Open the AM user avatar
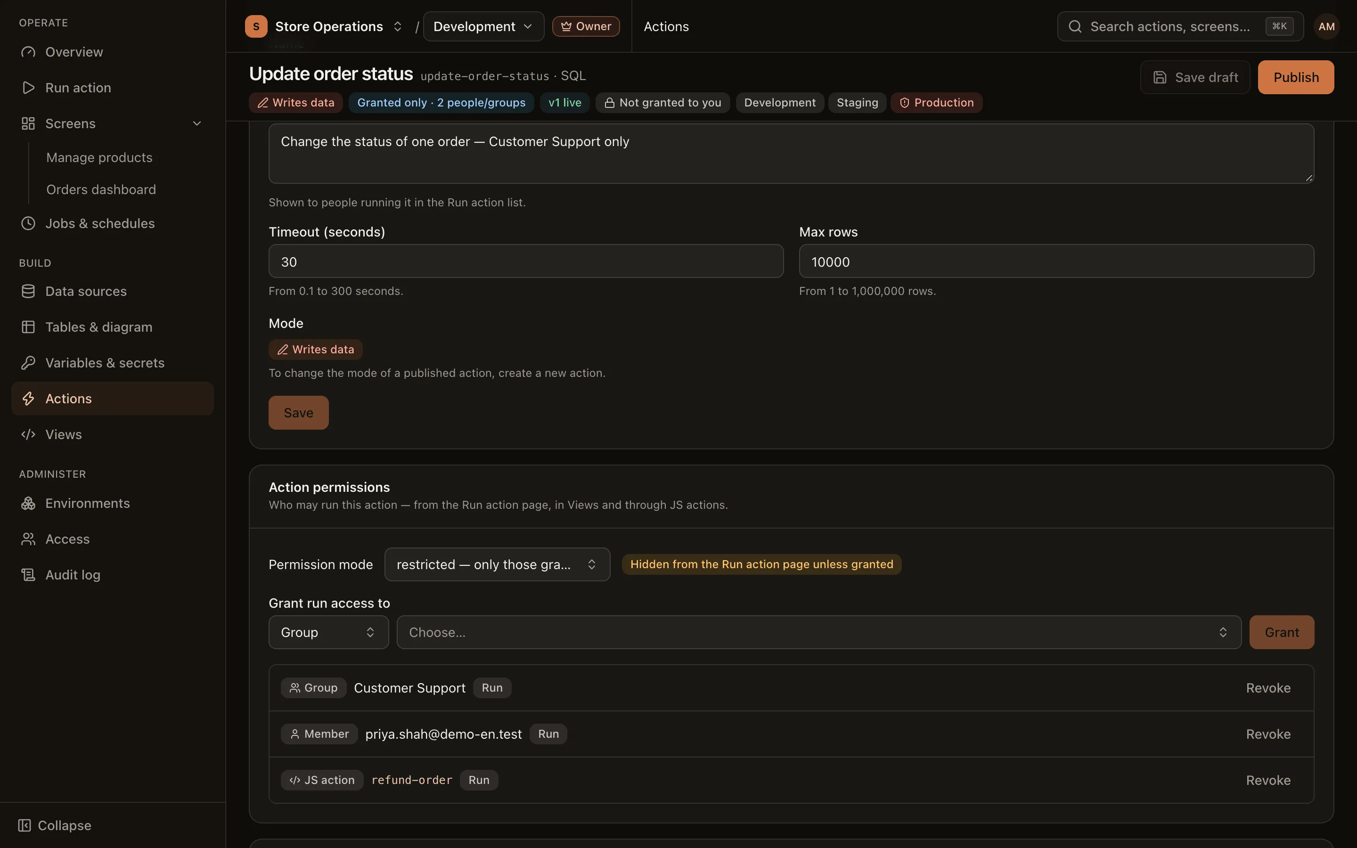Viewport: 1357px width, 848px height. coord(1326,26)
